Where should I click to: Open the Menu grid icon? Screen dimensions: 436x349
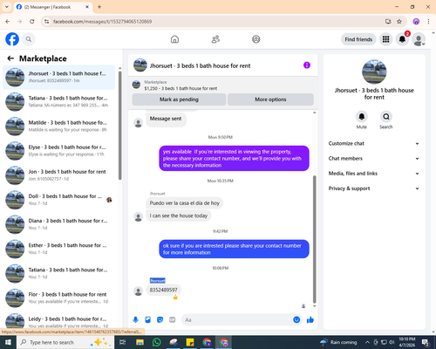tap(385, 39)
